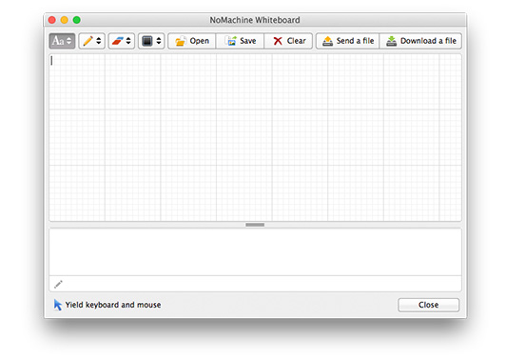The width and height of the screenshot is (525, 360).
Task: Click into the chat message input field
Action: (x=255, y=284)
